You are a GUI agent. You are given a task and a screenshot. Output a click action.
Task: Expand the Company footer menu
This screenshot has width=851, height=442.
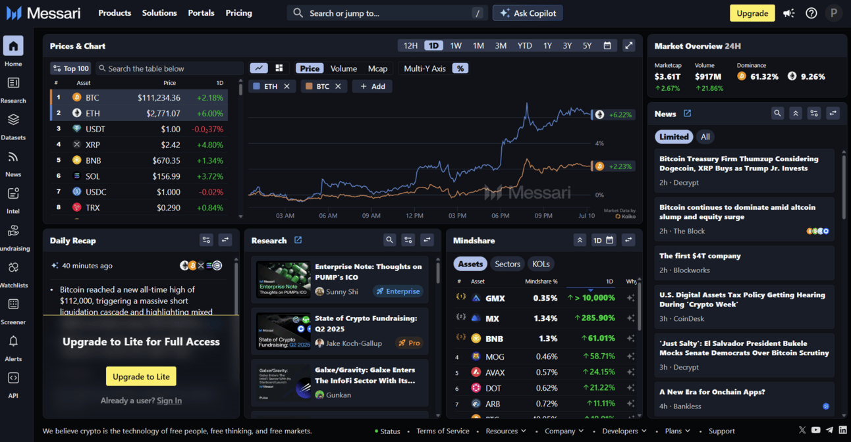tap(564, 431)
